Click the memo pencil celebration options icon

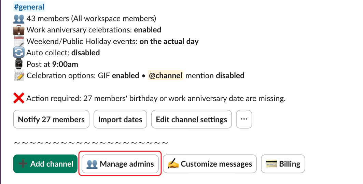tap(18, 76)
